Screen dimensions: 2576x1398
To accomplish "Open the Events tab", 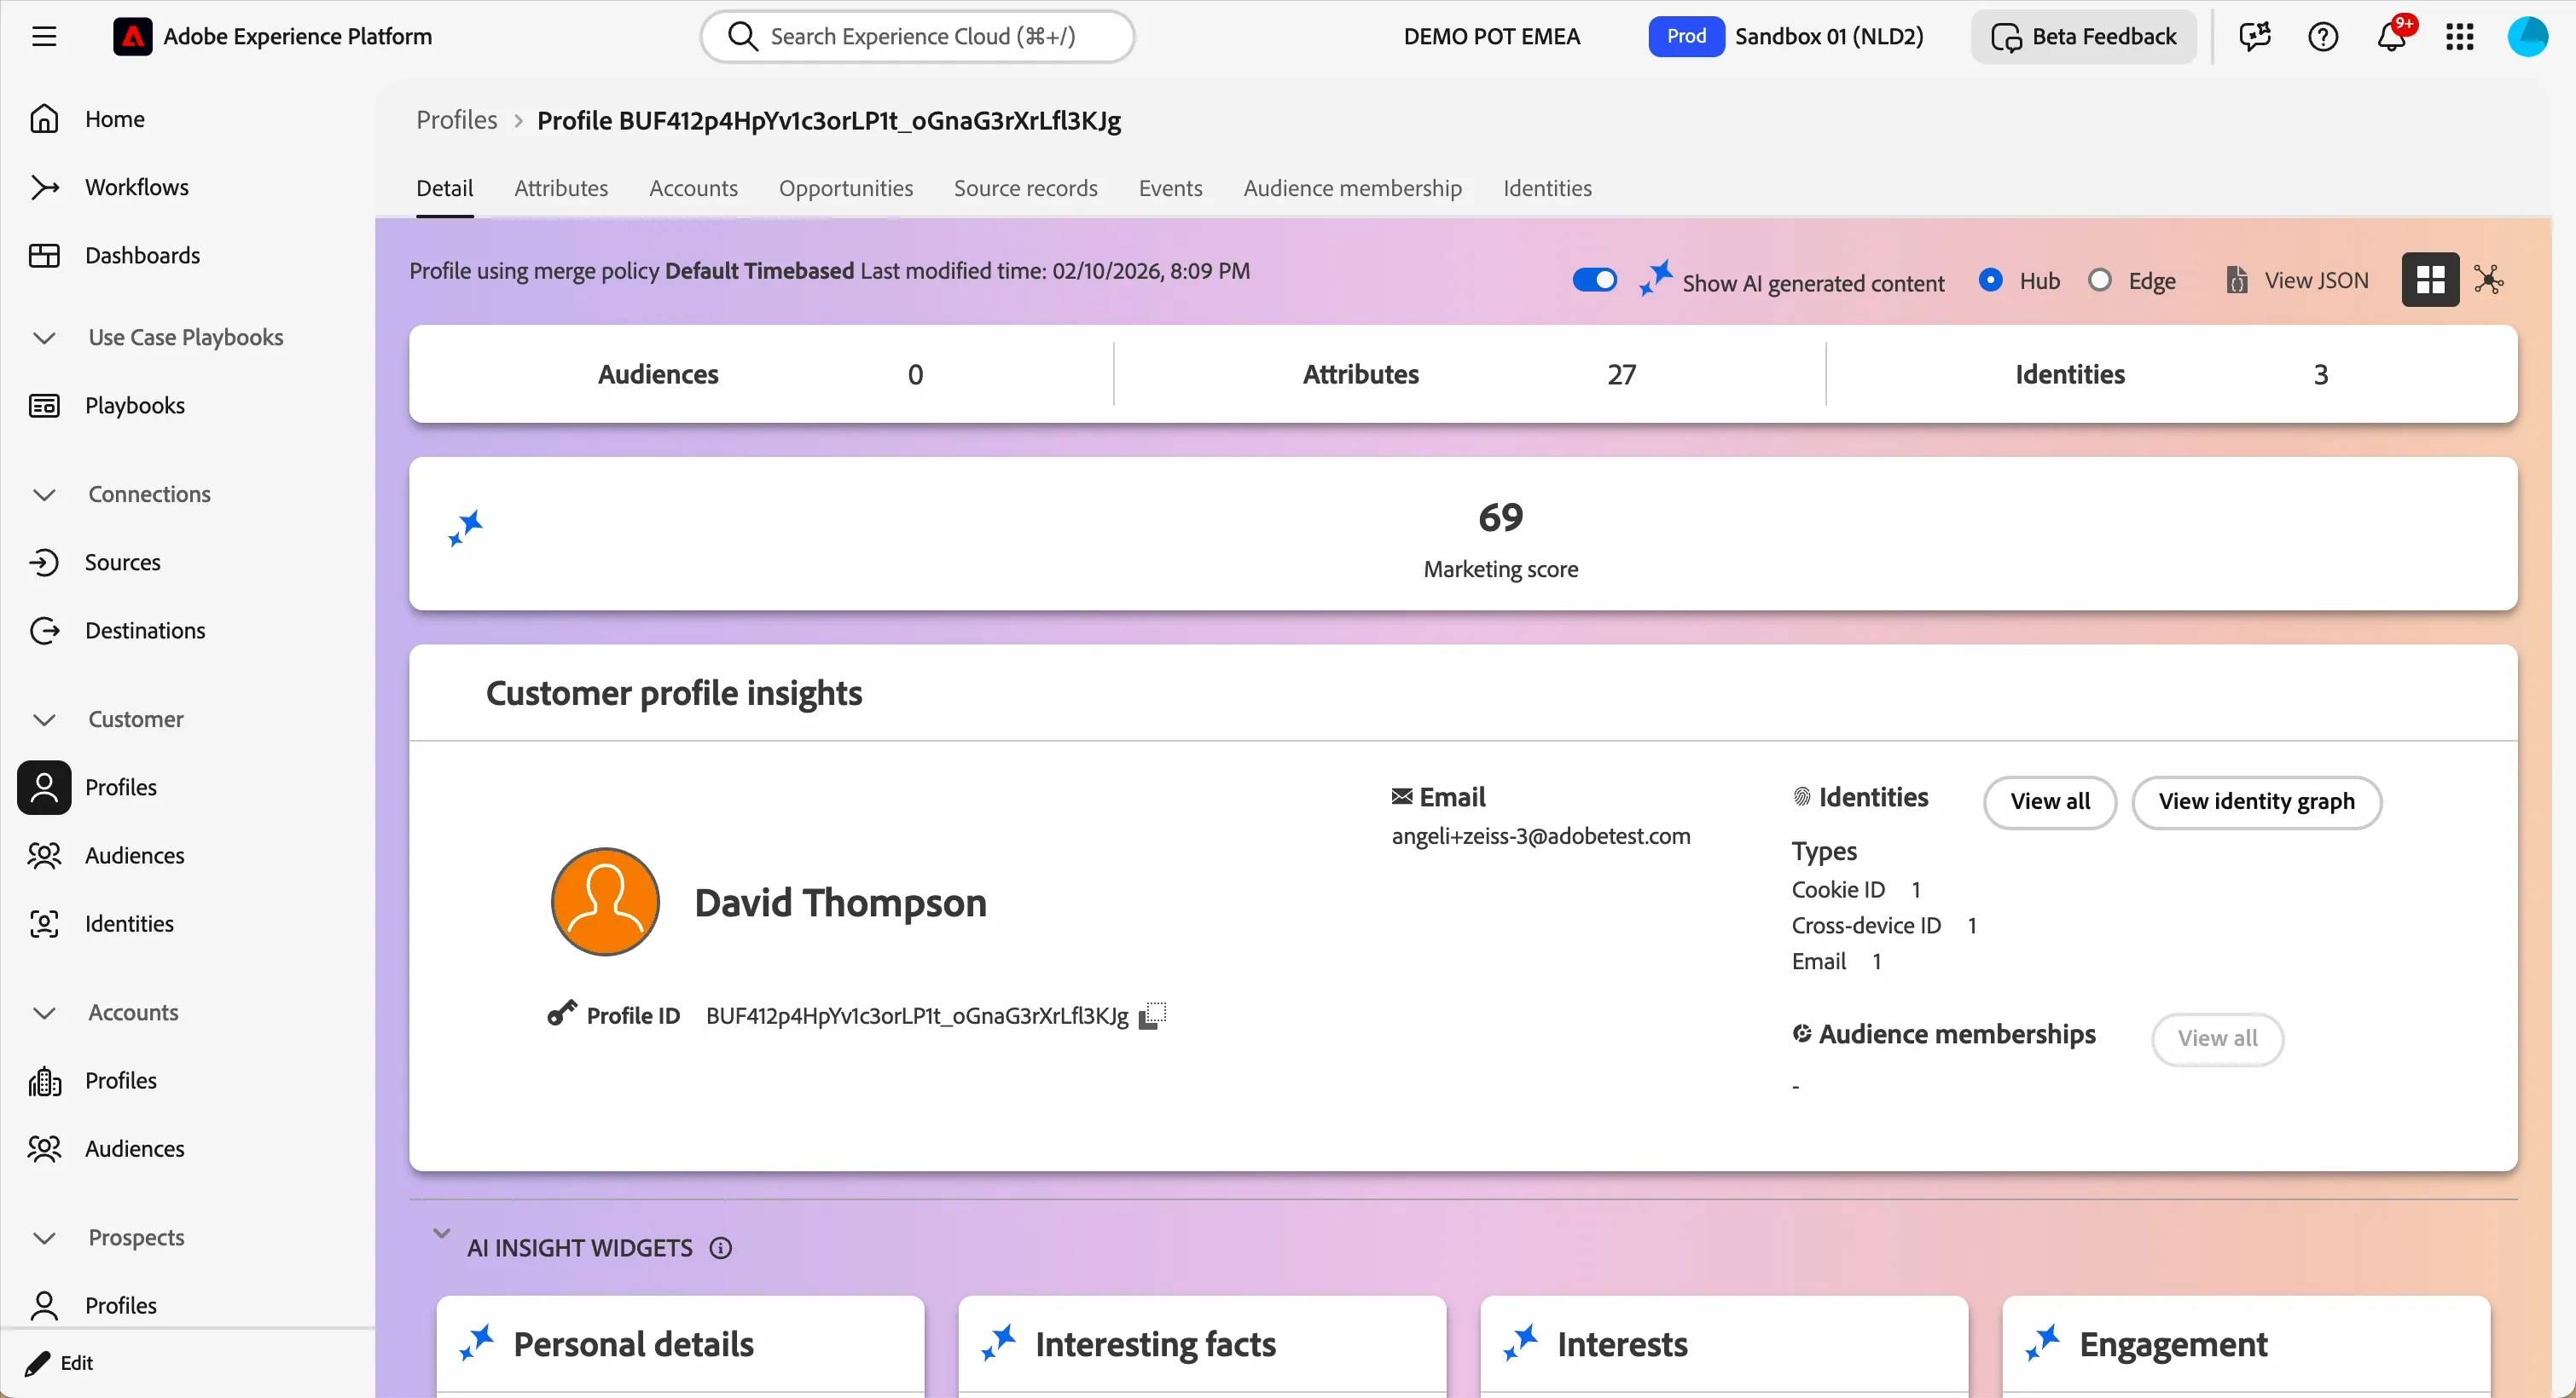I will [1171, 188].
